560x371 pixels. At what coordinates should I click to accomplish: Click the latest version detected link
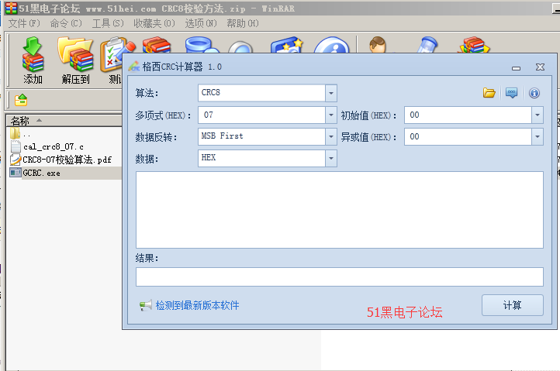(197, 306)
